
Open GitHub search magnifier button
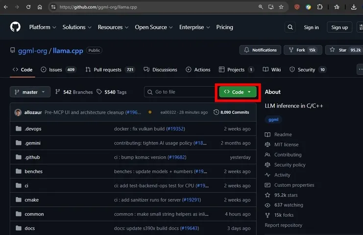tap(290, 27)
